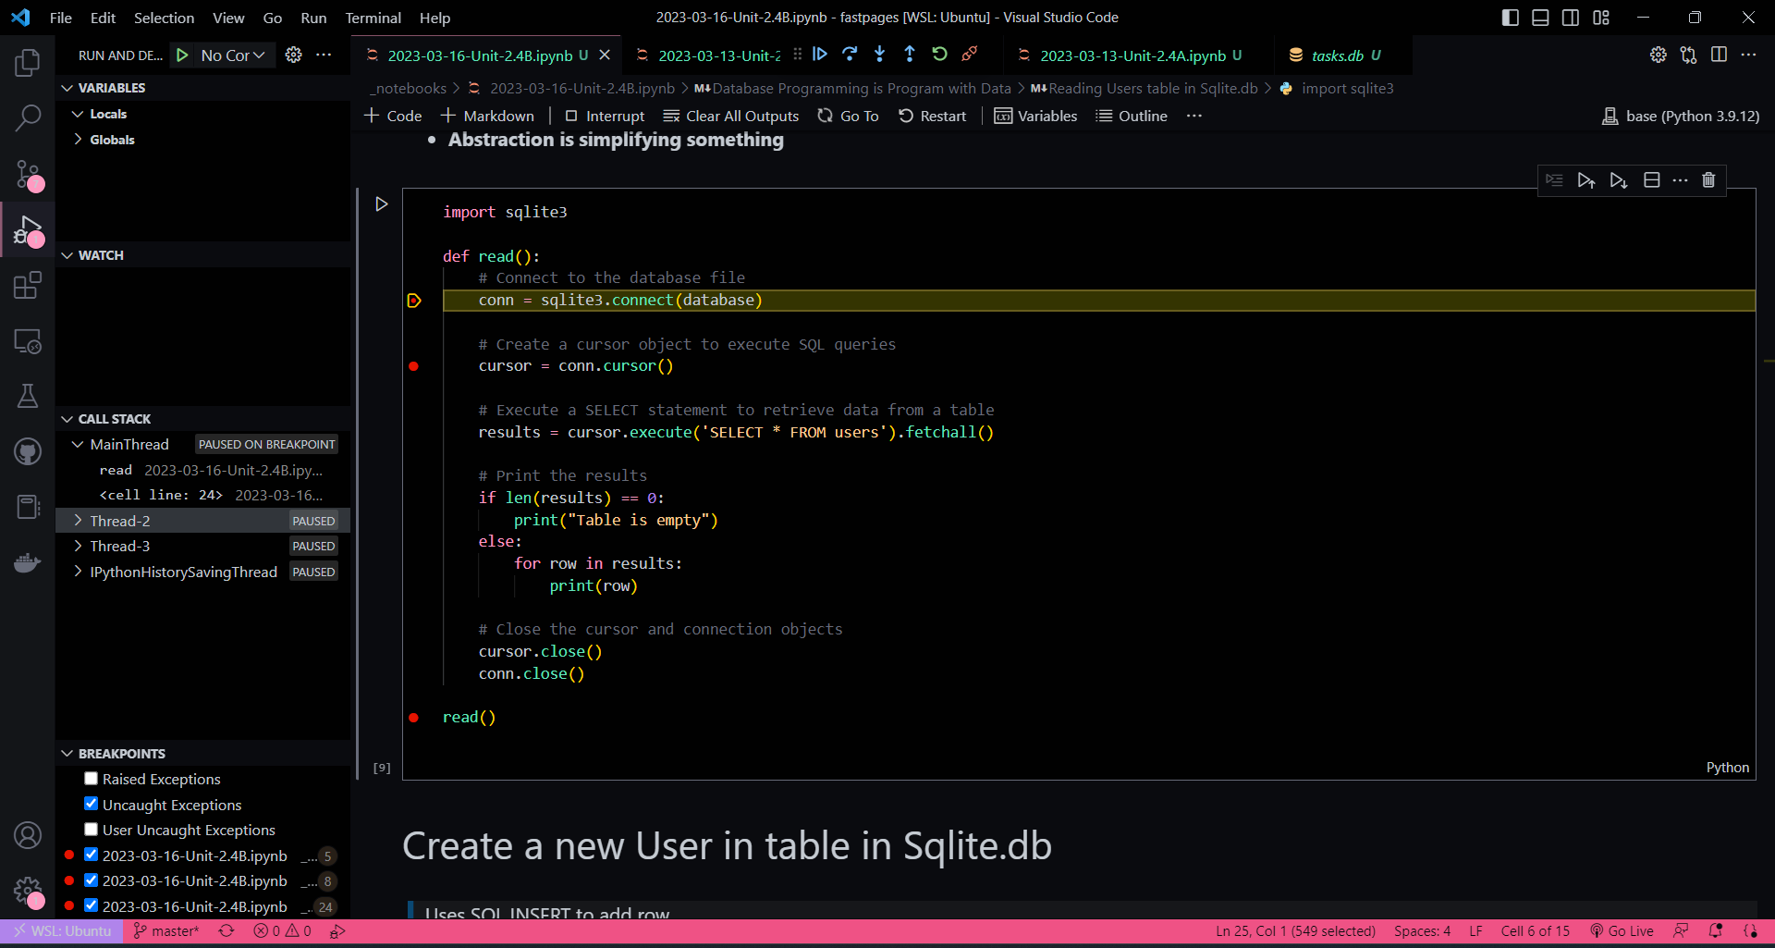Open cell toolbar more actions ellipsis
Screen dimensions: 1775x948
pyautogui.click(x=1681, y=180)
